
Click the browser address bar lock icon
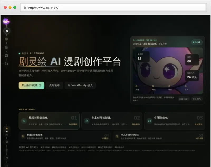(x=25, y=8)
